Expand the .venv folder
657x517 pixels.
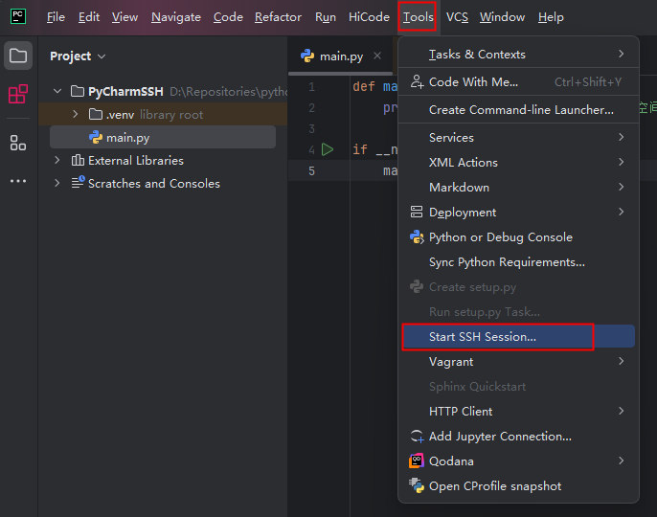coord(76,115)
